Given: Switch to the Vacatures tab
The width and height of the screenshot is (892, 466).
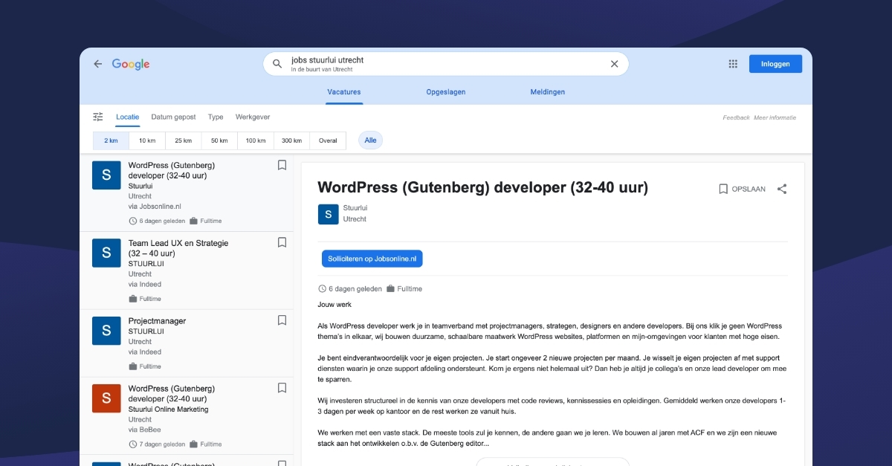Looking at the screenshot, I should coord(344,92).
